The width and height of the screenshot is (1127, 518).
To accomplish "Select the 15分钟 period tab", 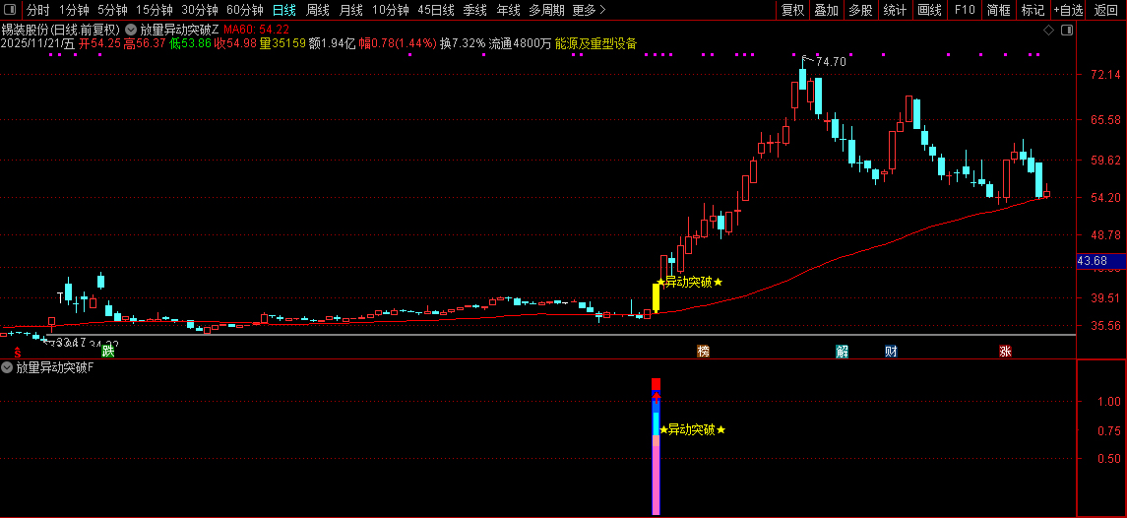I will (x=155, y=10).
